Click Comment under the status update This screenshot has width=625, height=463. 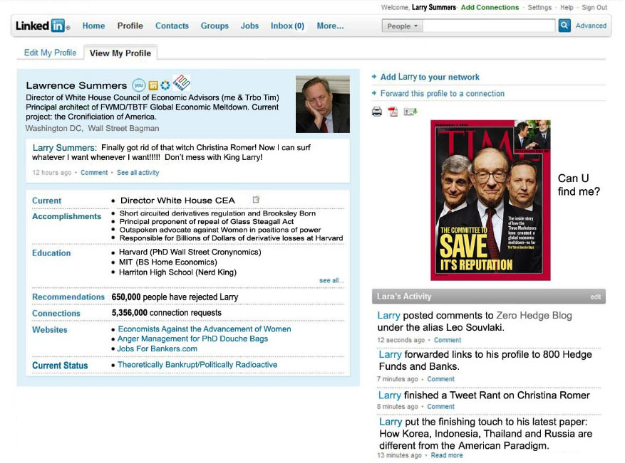coord(94,172)
